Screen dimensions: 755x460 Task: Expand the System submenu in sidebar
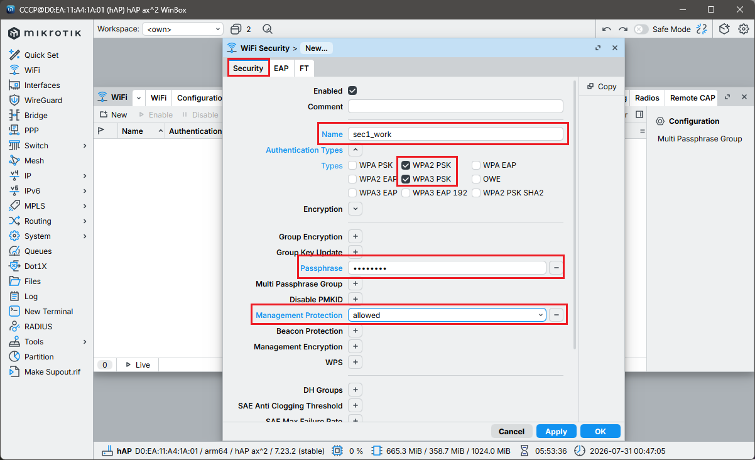pyautogui.click(x=85, y=236)
